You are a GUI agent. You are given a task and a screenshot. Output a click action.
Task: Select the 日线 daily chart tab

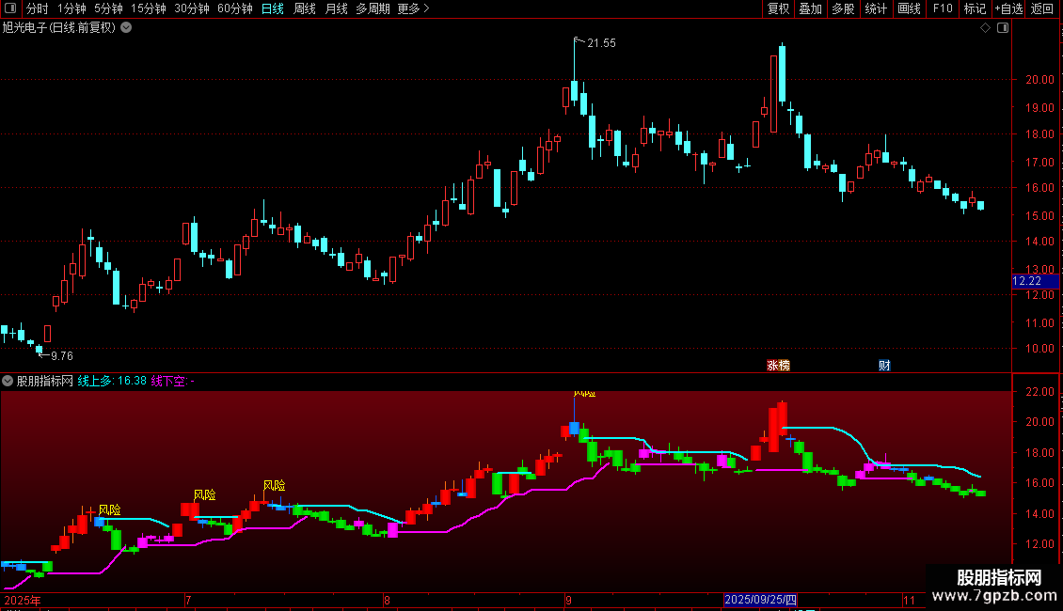click(x=273, y=8)
